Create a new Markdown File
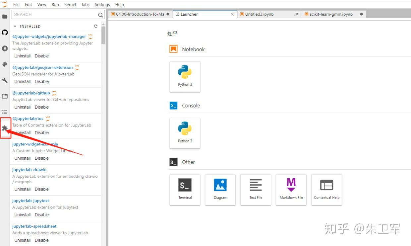This screenshot has height=246, width=411. coord(291,190)
